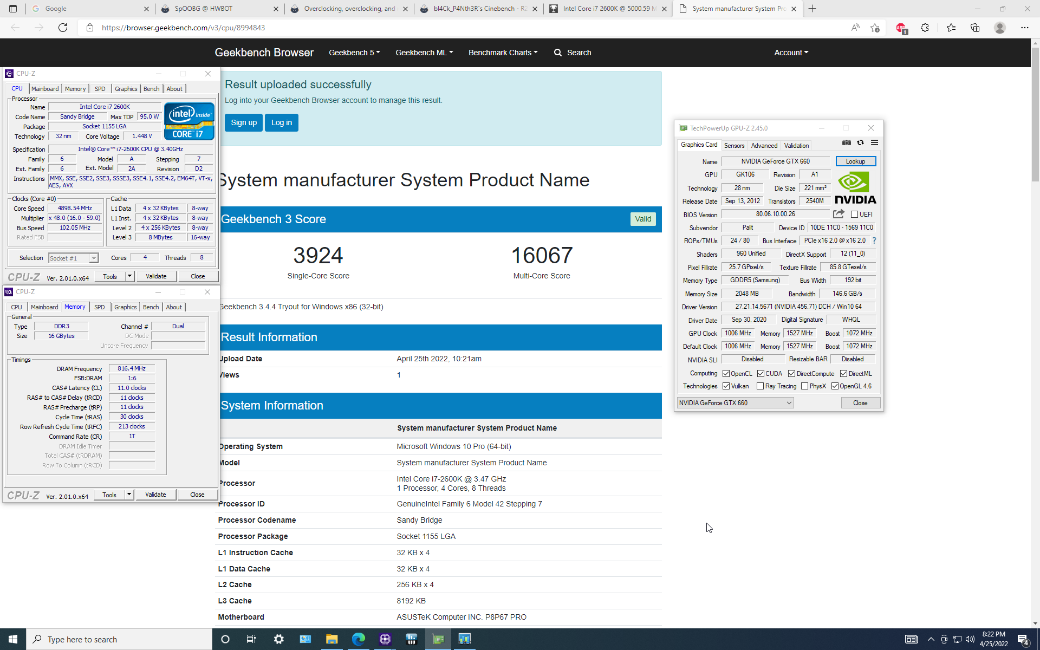This screenshot has width=1040, height=650.
Task: Open Settings gear on the taskbar
Action: click(x=278, y=639)
